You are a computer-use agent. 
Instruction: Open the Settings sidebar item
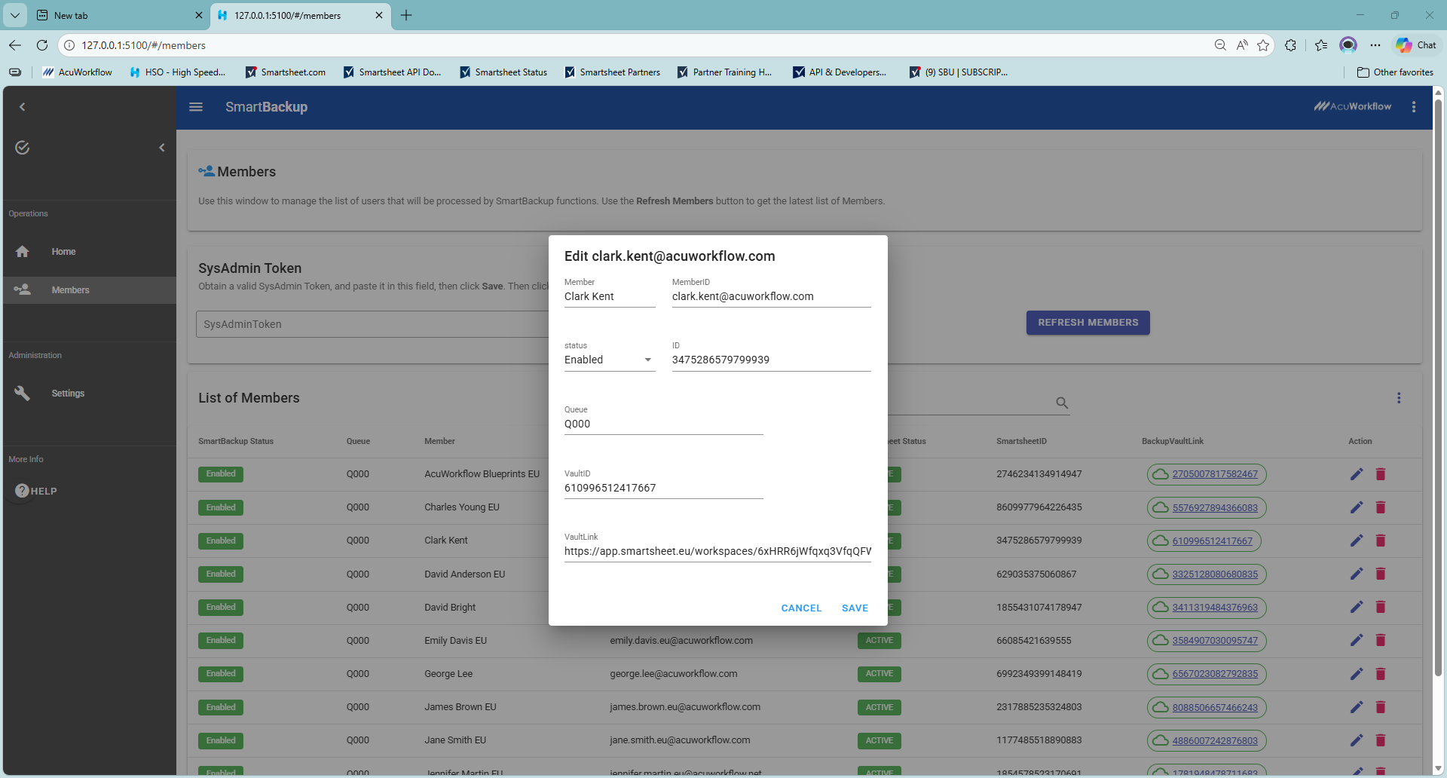click(x=68, y=394)
